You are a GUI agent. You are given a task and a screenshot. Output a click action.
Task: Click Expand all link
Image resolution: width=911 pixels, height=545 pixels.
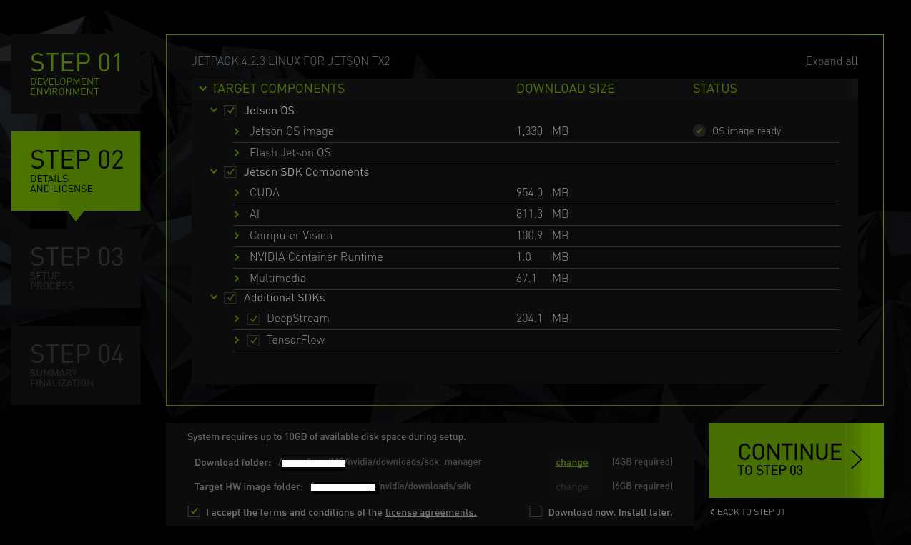[x=832, y=61]
